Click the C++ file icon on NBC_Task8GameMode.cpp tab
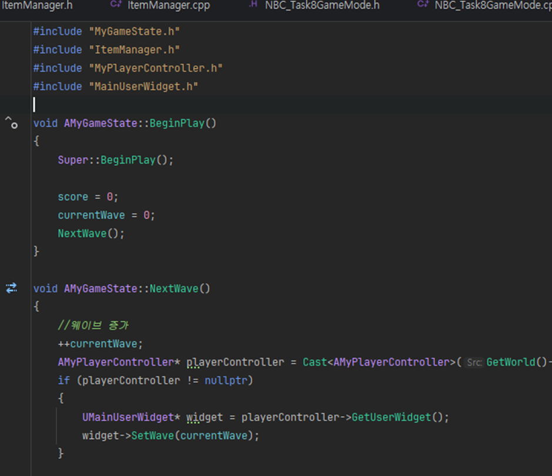The width and height of the screenshot is (552, 476). pos(423,4)
